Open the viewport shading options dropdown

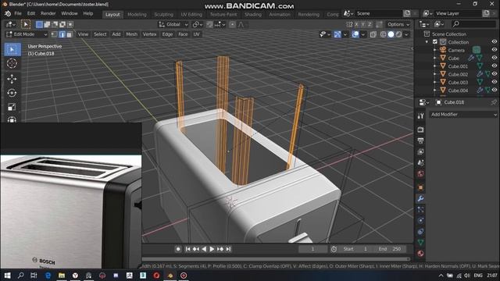pos(406,34)
